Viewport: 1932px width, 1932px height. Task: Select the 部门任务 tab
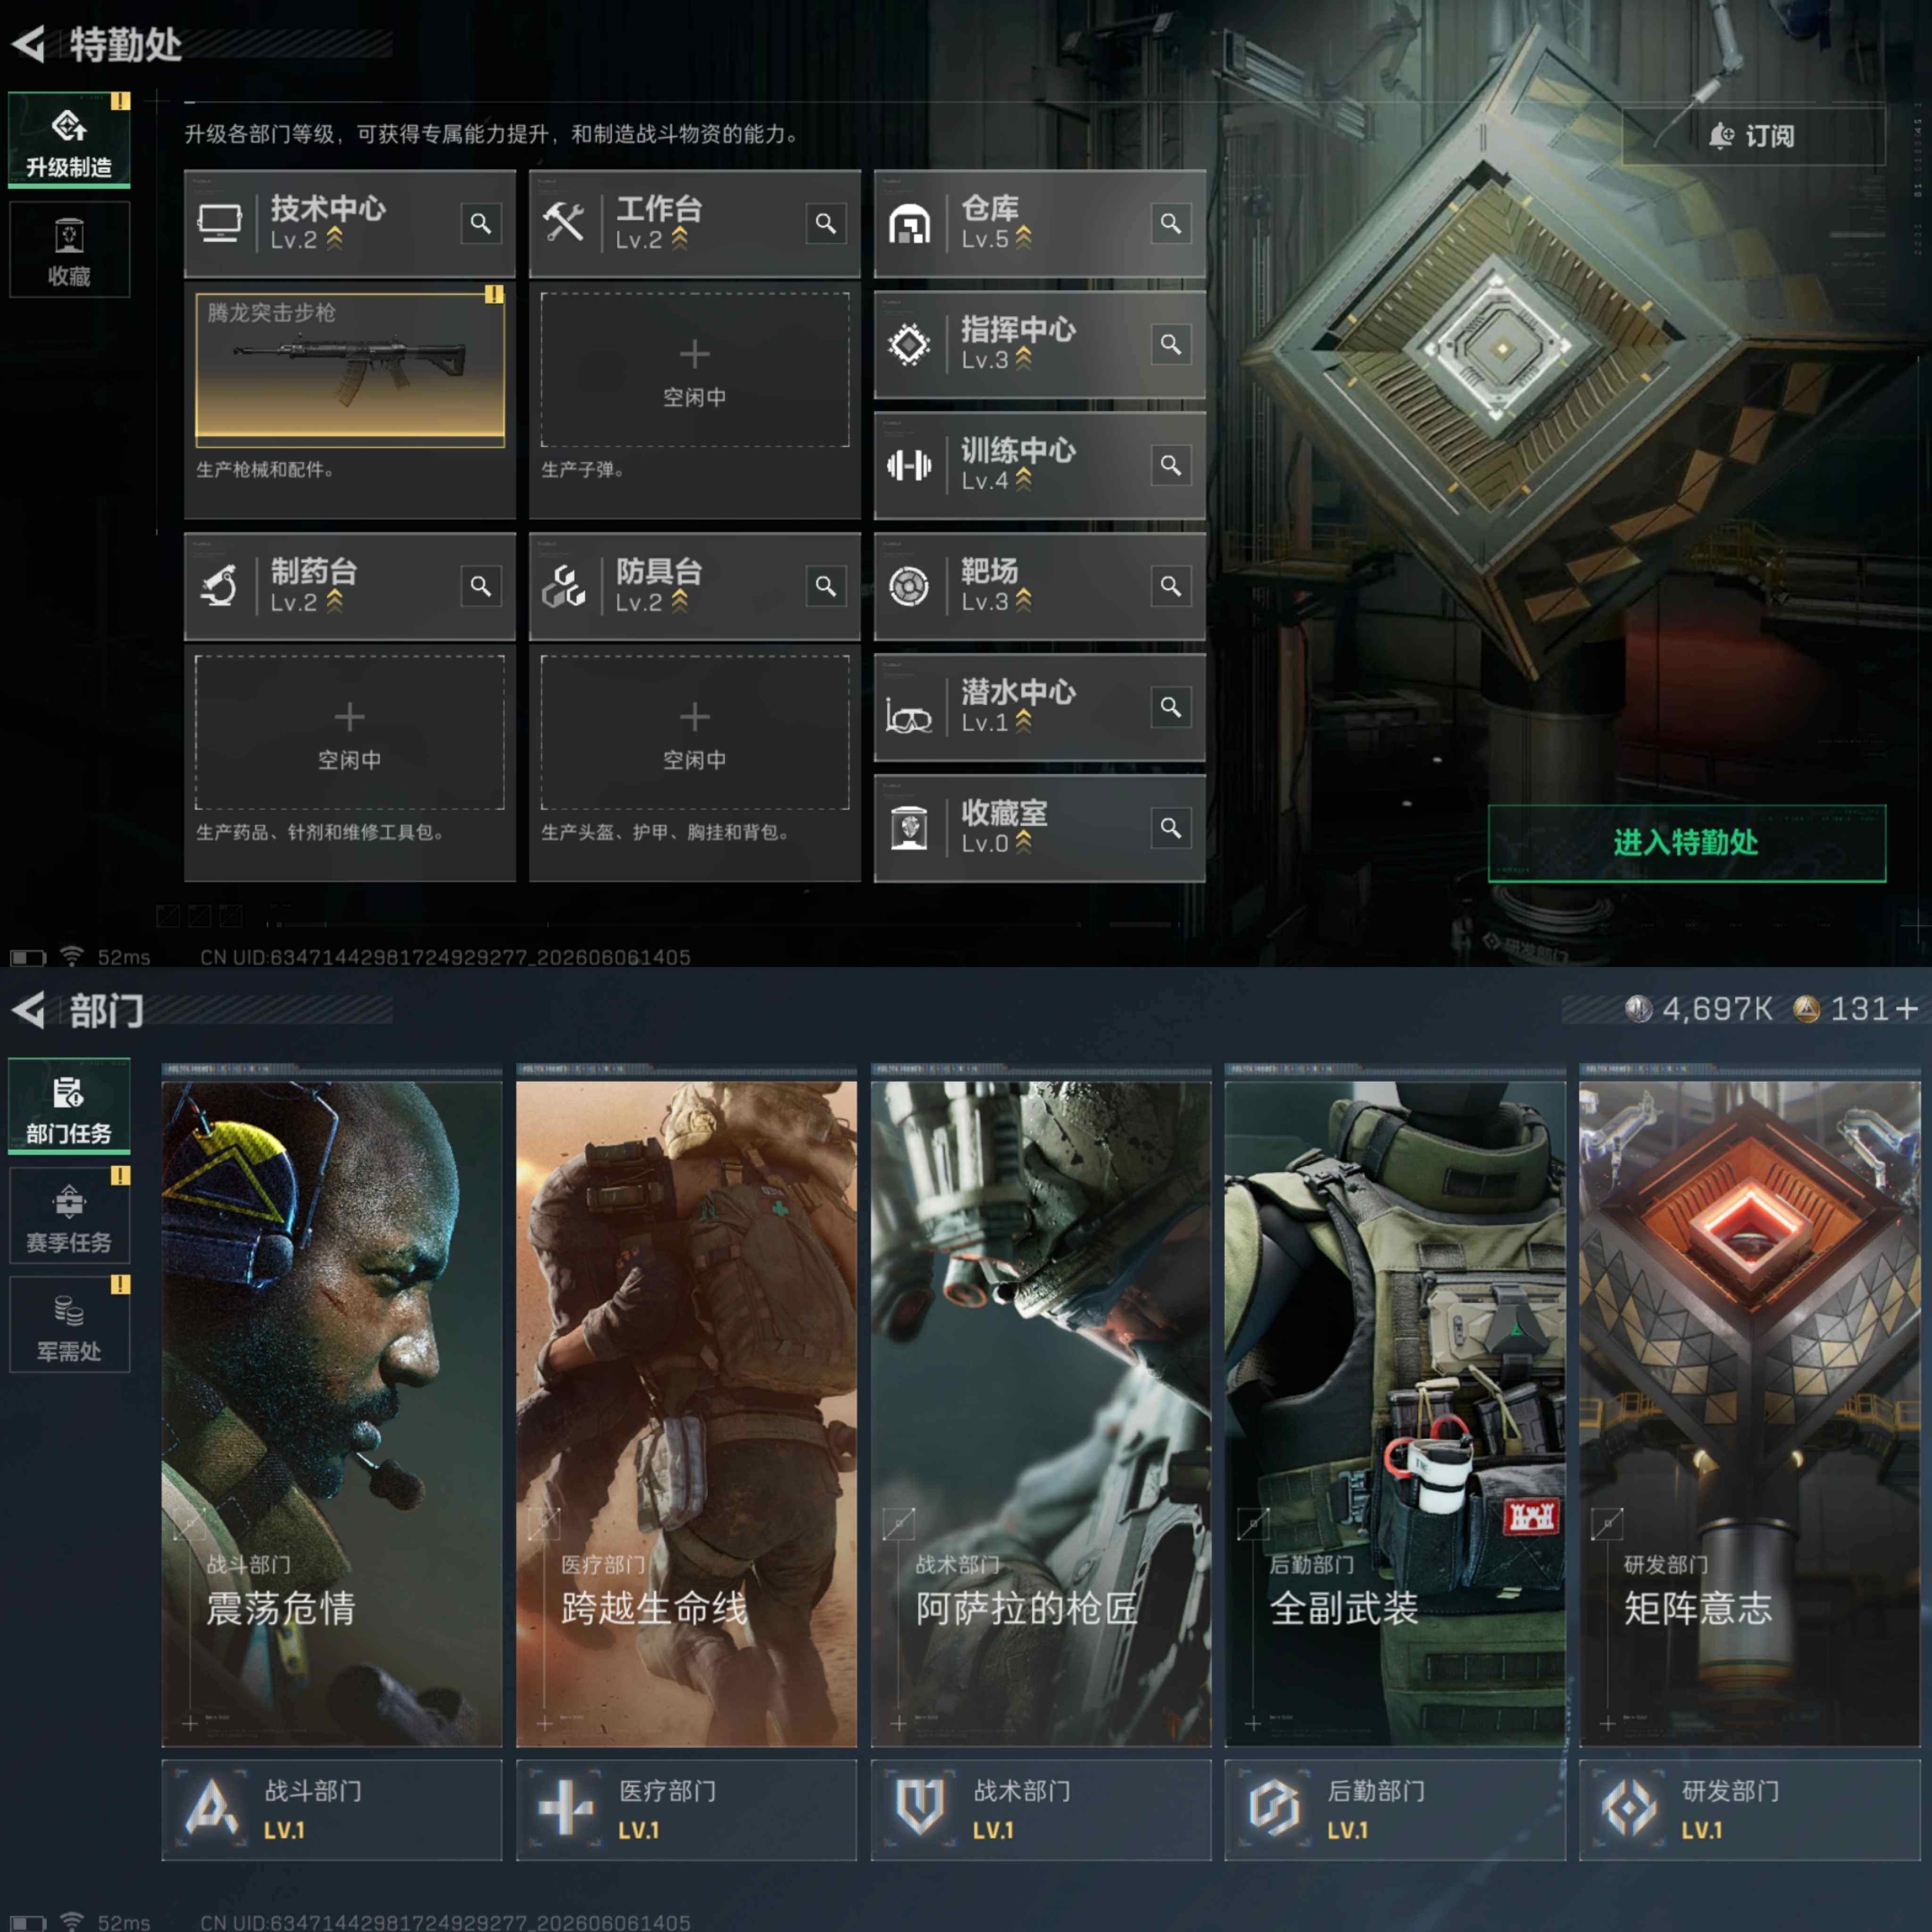coord(69,1106)
